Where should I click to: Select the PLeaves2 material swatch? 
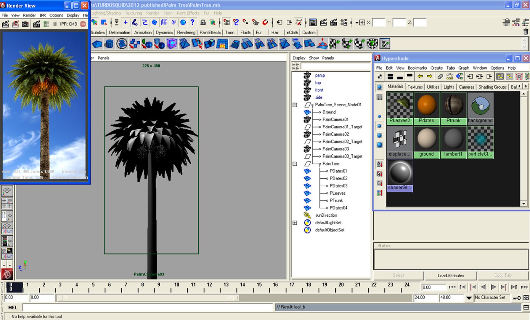(400, 108)
